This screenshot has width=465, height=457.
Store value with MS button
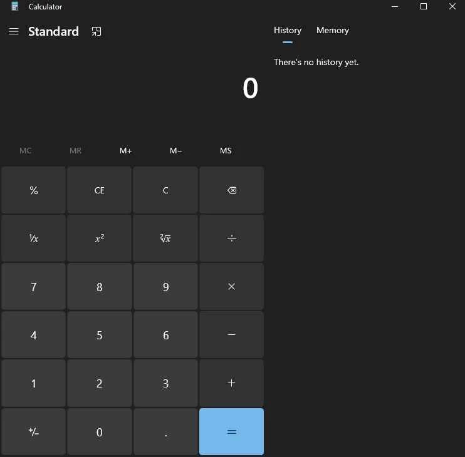pos(226,151)
